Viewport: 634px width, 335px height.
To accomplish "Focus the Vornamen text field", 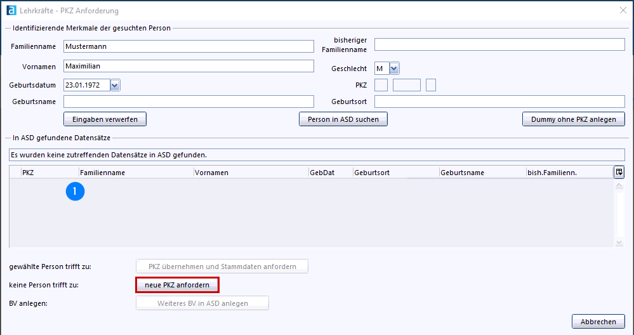I will pos(188,66).
